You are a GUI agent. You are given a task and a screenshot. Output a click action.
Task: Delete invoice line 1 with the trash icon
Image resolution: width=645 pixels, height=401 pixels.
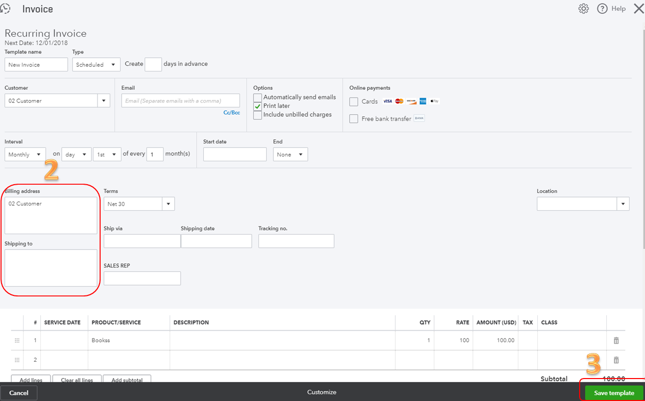click(616, 340)
